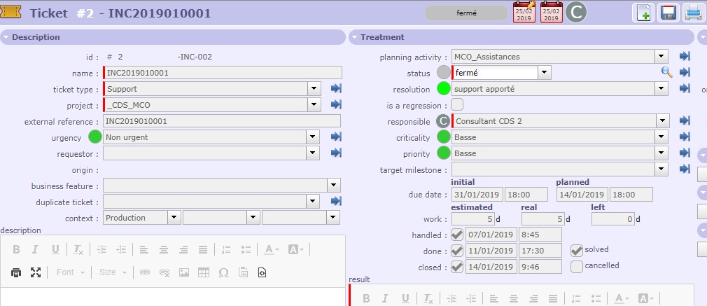The height and width of the screenshot is (306, 707).
Task: Insert special character with the omega icon
Action: (x=224, y=272)
